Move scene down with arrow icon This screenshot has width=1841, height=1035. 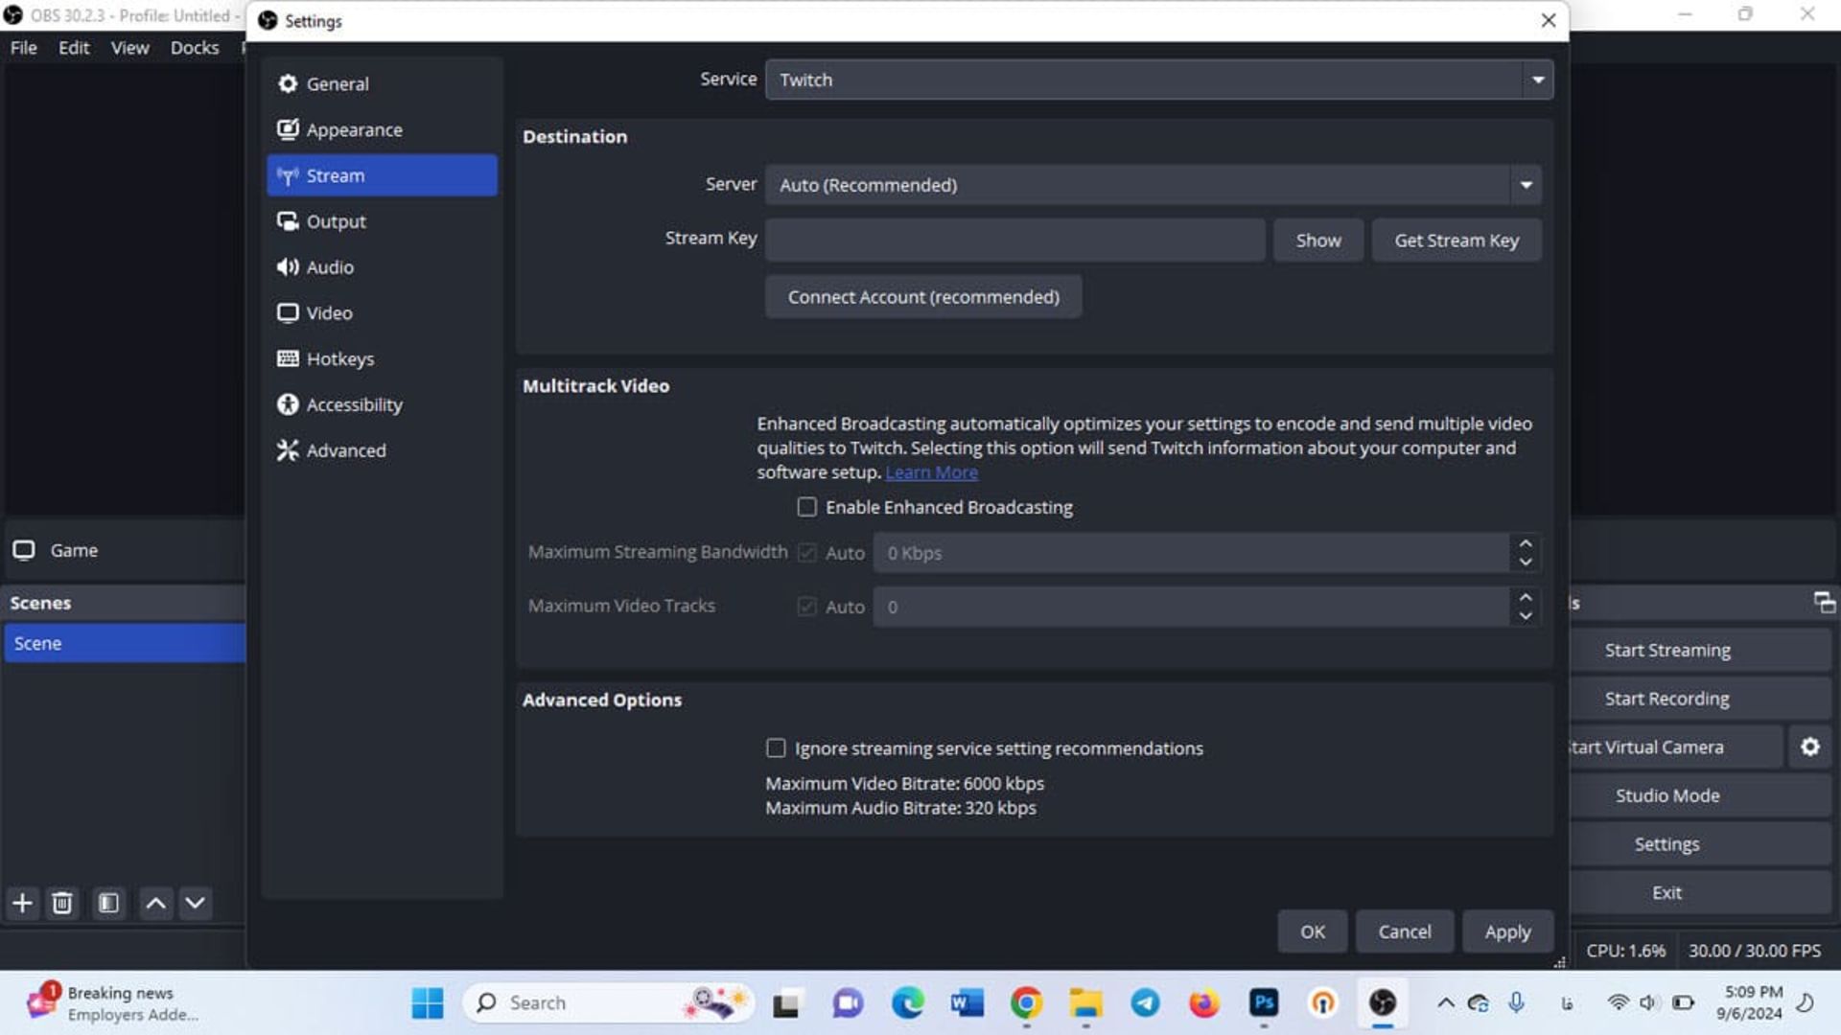[x=195, y=903]
